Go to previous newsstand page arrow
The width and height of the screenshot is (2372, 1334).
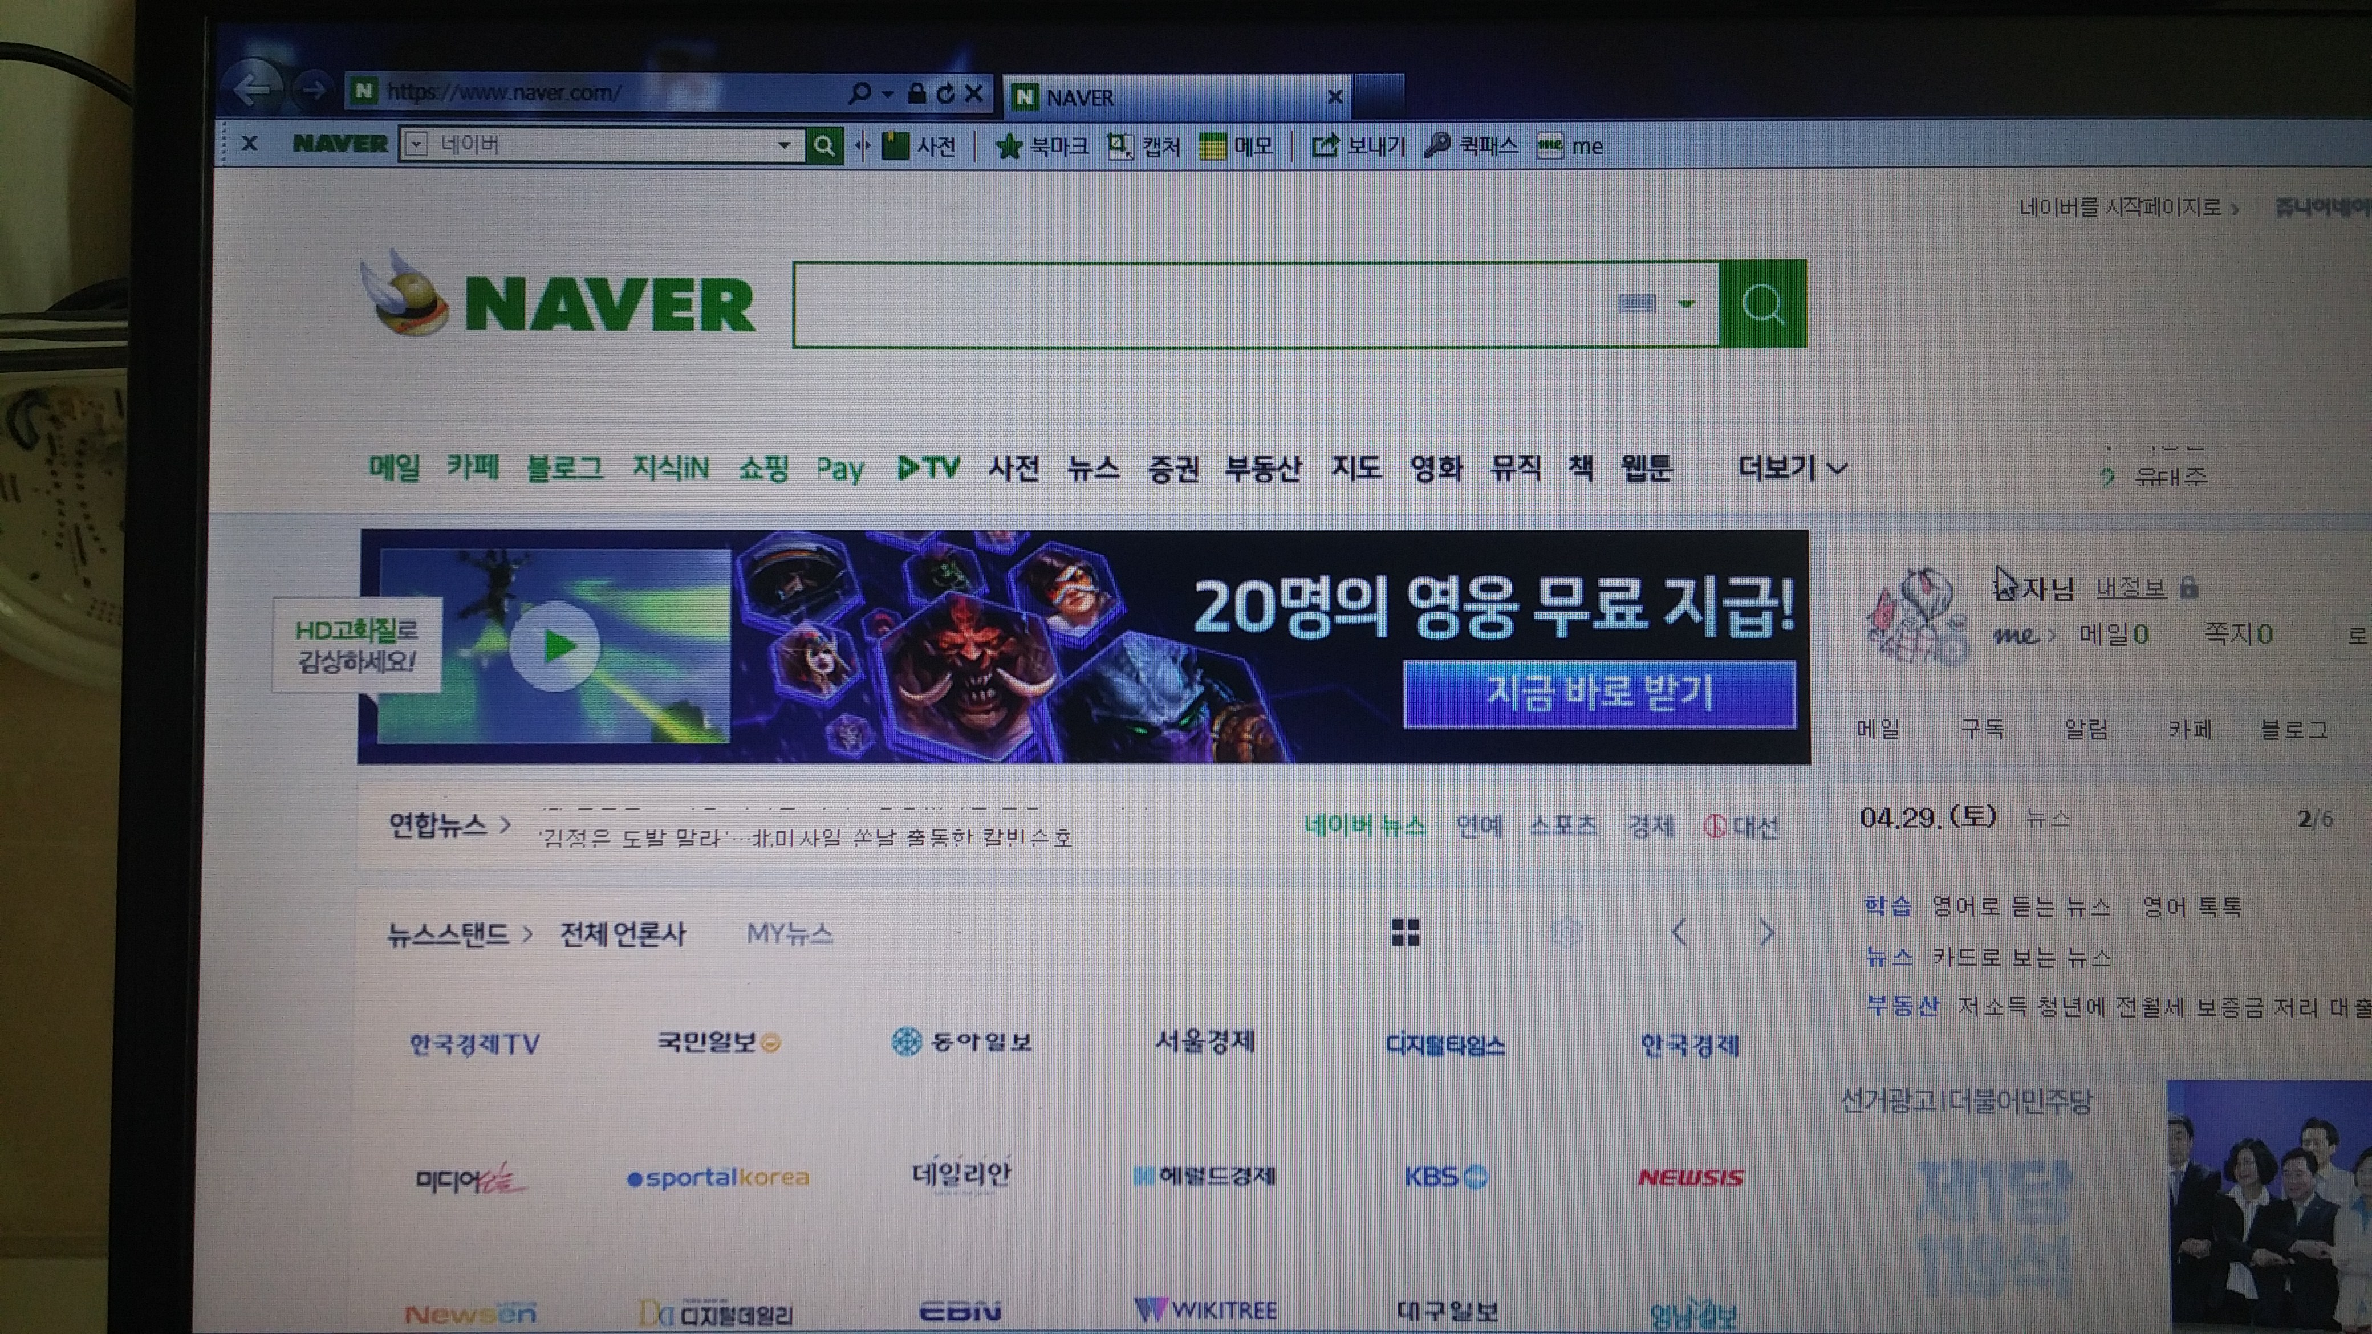click(x=1679, y=933)
